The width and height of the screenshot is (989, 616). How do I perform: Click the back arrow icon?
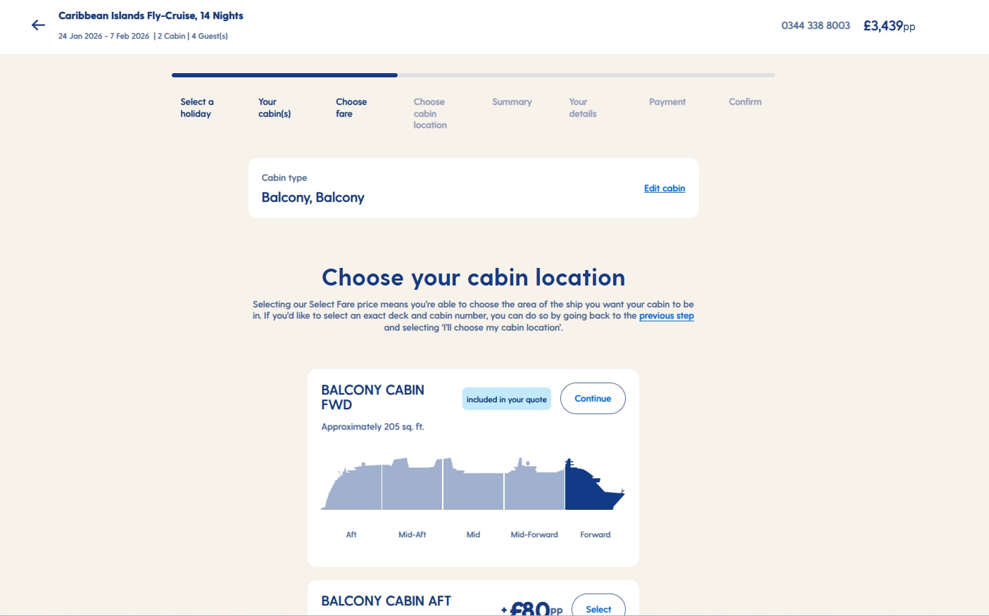[x=38, y=25]
